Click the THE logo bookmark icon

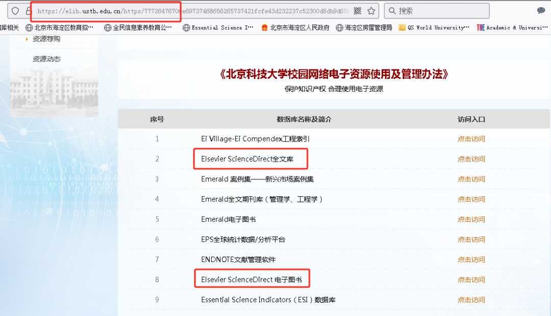[x=481, y=28]
